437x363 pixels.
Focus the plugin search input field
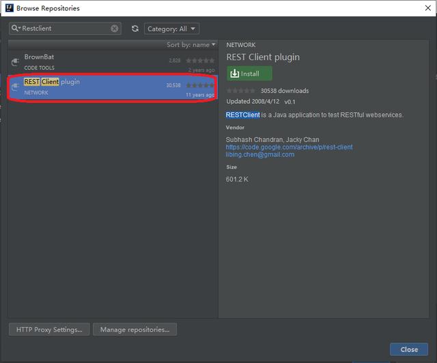65,29
